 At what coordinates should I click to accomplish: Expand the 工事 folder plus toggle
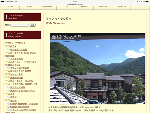coord(6,94)
